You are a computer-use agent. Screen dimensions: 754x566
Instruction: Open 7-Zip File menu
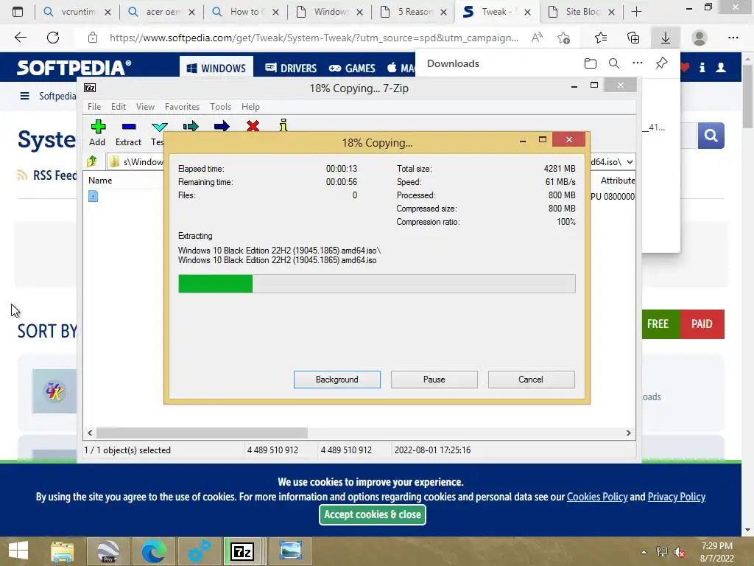(x=94, y=107)
